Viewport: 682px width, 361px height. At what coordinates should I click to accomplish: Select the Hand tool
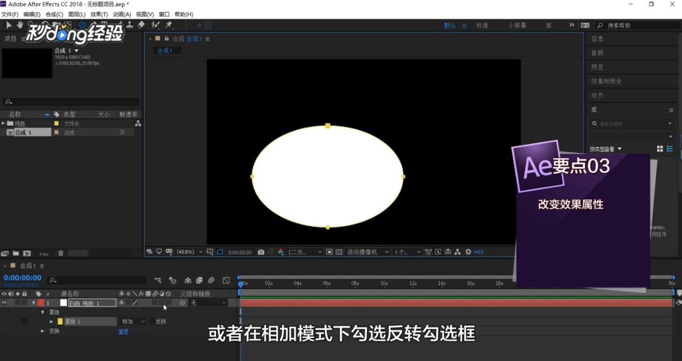(20, 25)
